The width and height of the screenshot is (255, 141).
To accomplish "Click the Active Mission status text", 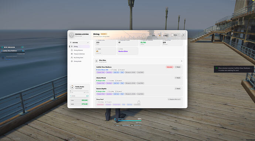I will [x=102, y=70].
